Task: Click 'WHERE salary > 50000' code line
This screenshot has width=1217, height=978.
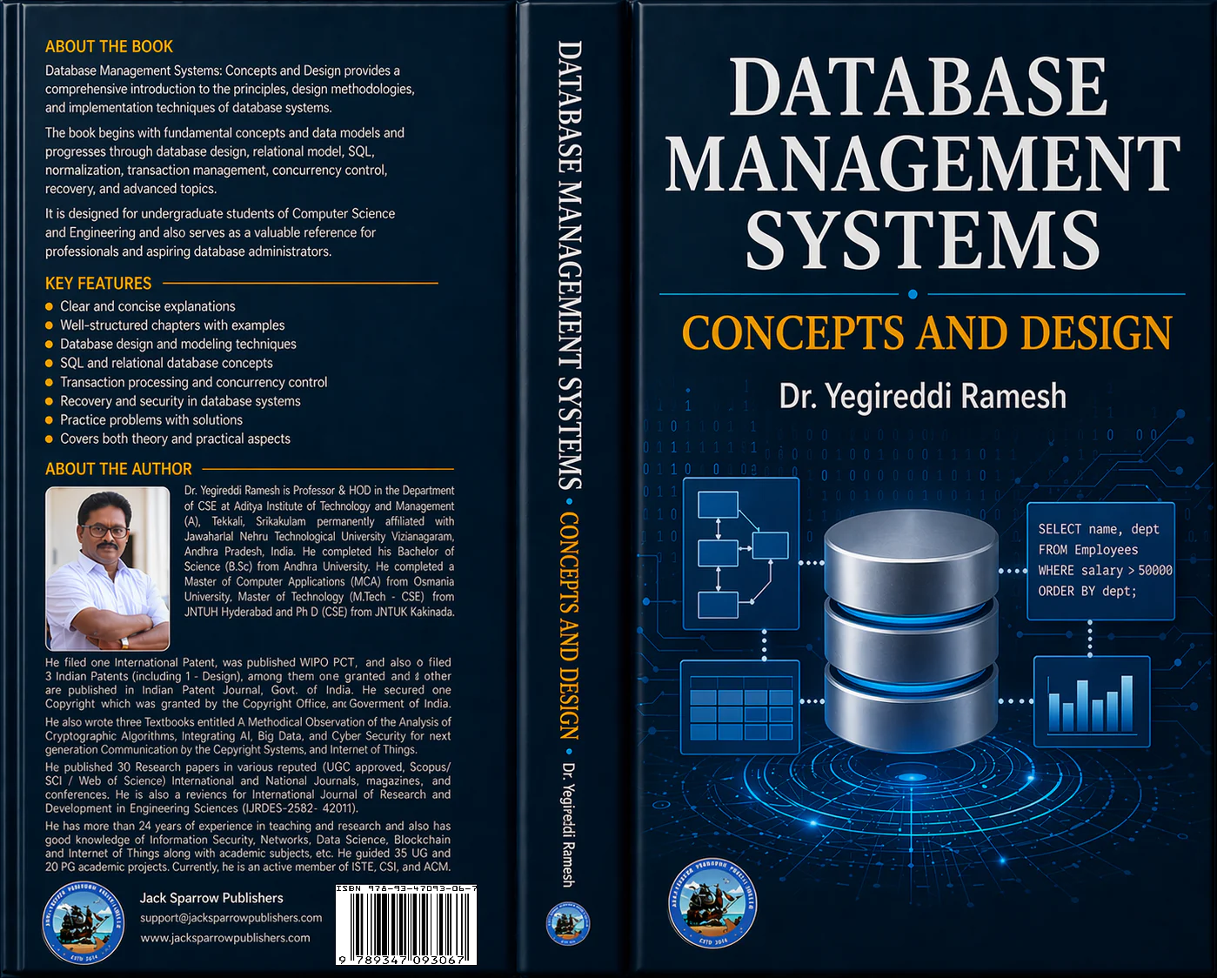Action: coord(1105,571)
